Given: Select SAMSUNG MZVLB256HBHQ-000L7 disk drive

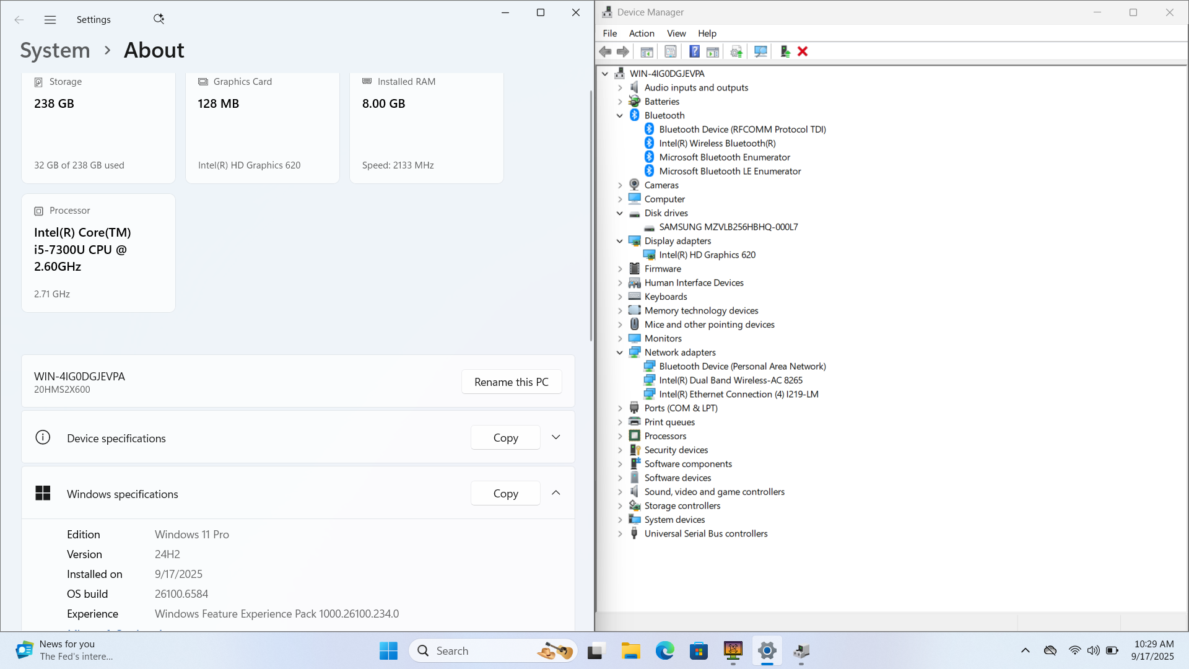Looking at the screenshot, I should click(728, 227).
